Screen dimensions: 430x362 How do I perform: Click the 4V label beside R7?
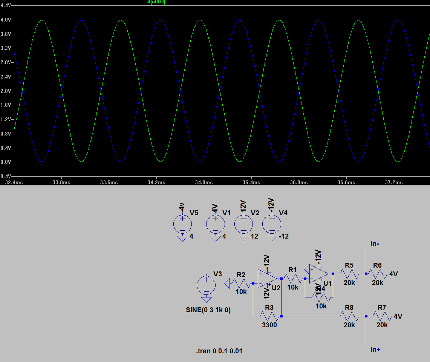pyautogui.click(x=398, y=316)
